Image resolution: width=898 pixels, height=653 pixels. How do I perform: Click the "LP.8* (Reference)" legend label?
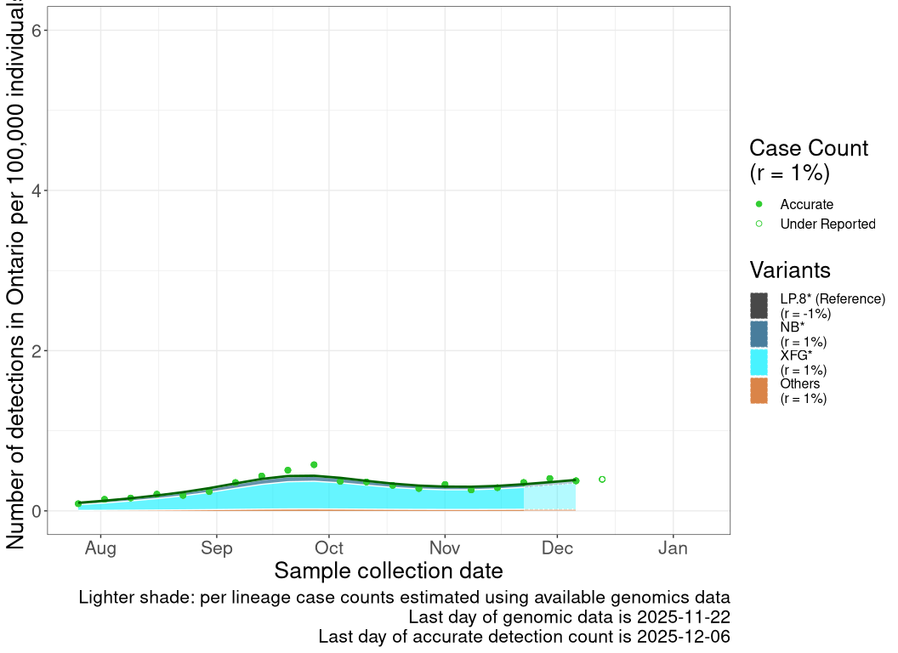[x=832, y=298]
